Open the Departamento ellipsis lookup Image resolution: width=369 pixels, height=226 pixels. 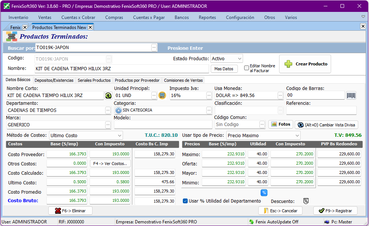[x=108, y=110]
